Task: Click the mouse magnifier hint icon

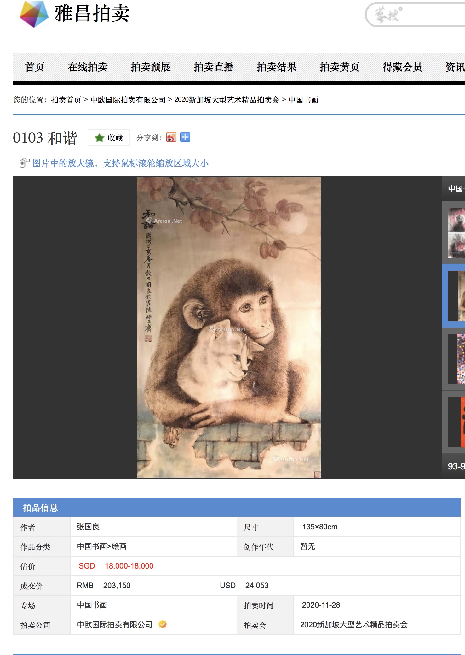Action: 24,163
